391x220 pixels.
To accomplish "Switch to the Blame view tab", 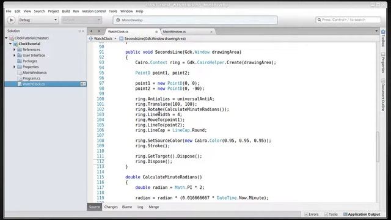I will (127, 207).
